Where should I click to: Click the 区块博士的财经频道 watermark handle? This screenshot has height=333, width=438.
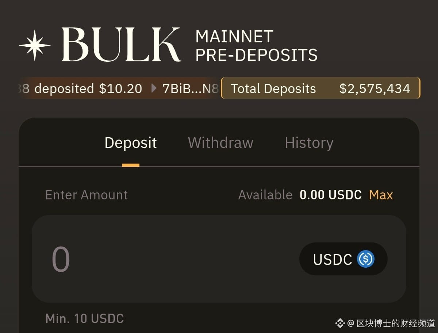tap(396, 323)
